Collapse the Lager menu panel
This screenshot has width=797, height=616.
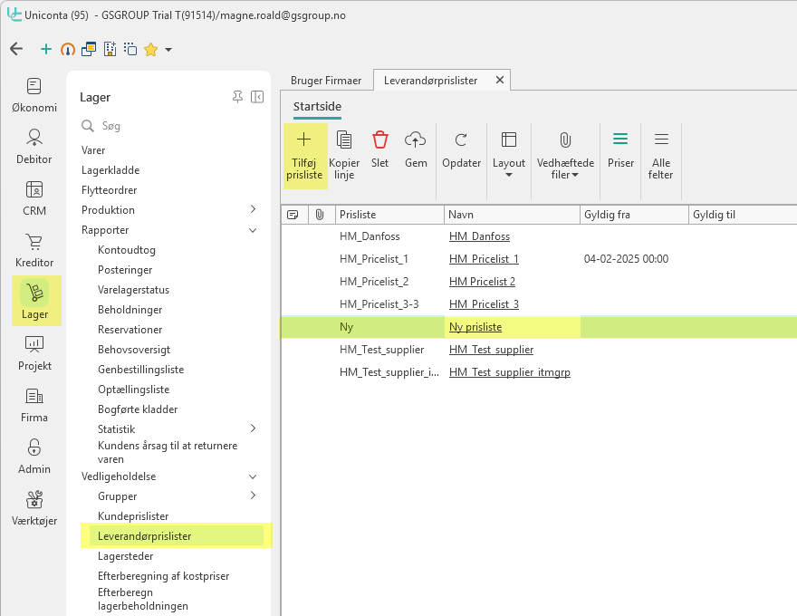pos(257,97)
